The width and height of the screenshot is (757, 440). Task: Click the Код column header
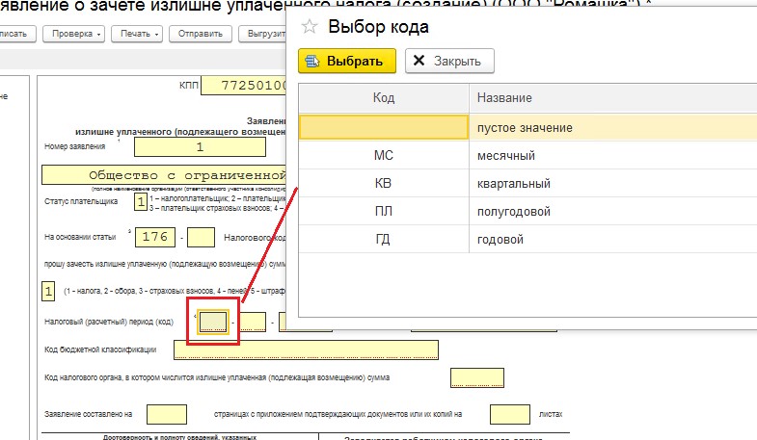click(383, 98)
